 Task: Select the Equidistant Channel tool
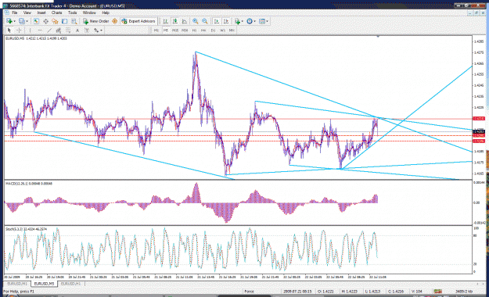pyautogui.click(x=59, y=30)
